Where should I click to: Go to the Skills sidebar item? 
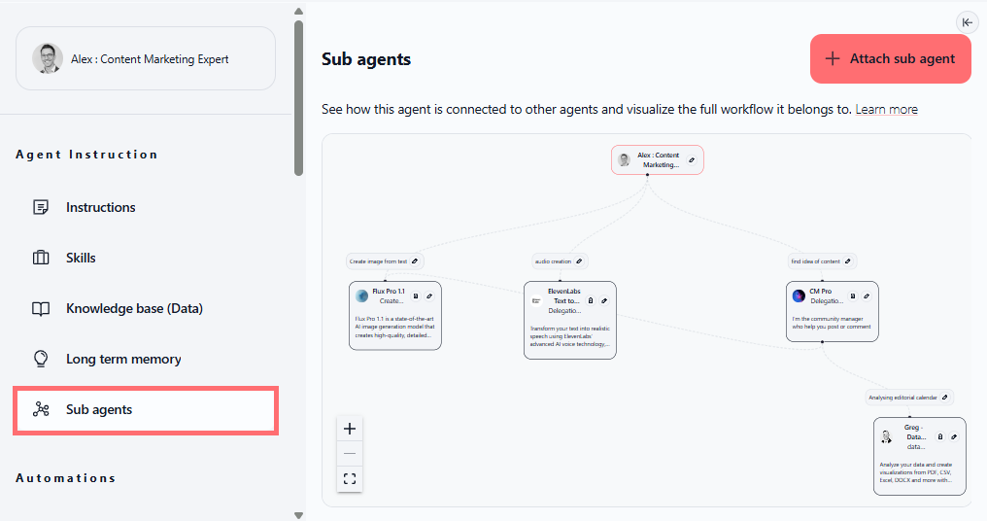click(x=81, y=258)
